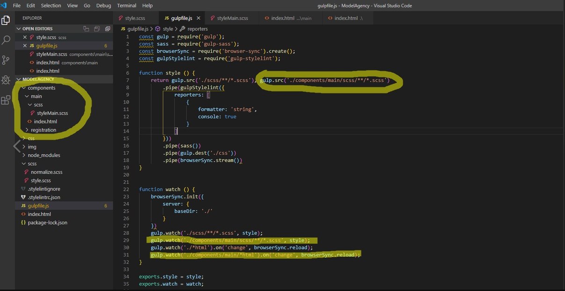The height and width of the screenshot is (291, 565).
Task: Expand the registration folder
Action: pyautogui.click(x=43, y=130)
